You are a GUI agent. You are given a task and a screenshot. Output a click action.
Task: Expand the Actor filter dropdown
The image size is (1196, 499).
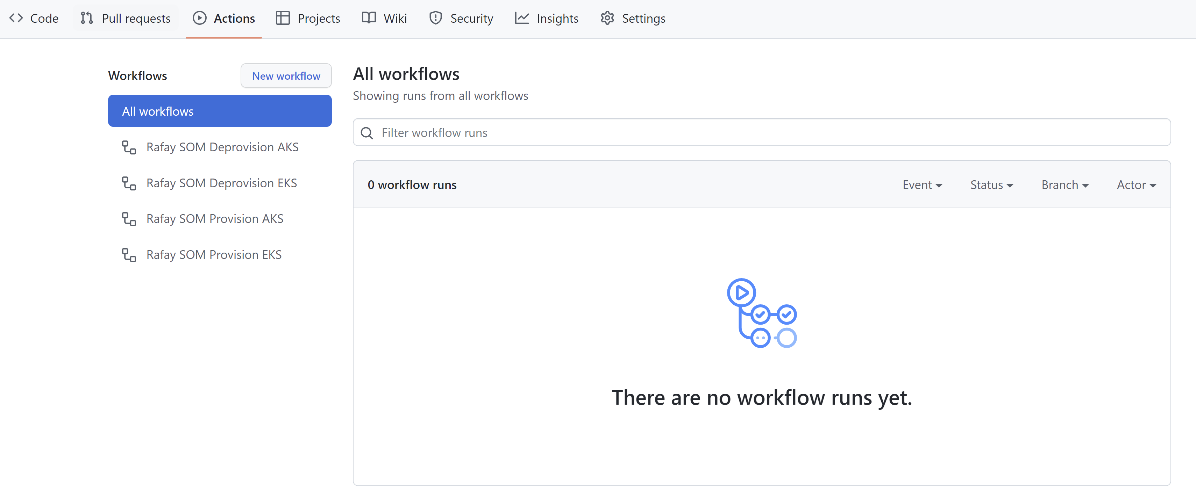[1137, 185]
